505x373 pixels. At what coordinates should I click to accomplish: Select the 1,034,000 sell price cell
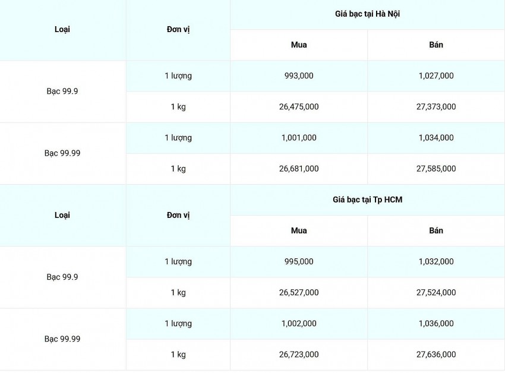(436, 138)
